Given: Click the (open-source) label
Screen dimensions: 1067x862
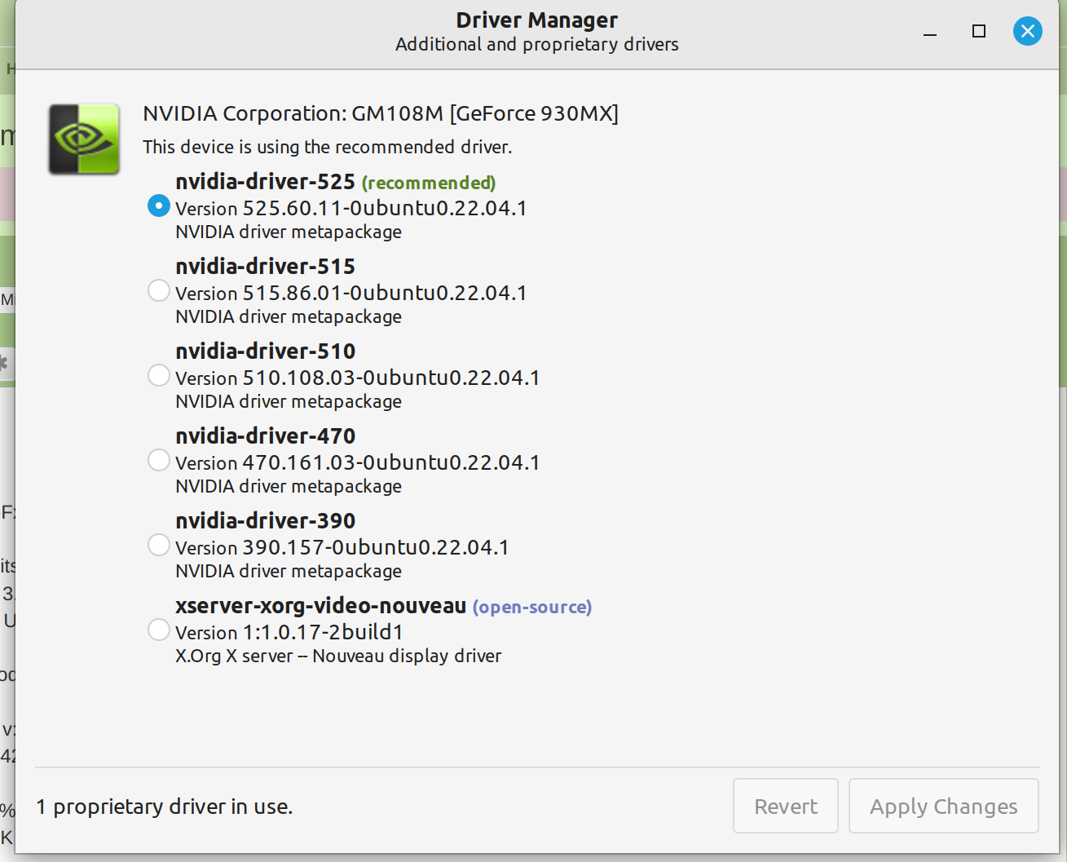Looking at the screenshot, I should pyautogui.click(x=532, y=607).
